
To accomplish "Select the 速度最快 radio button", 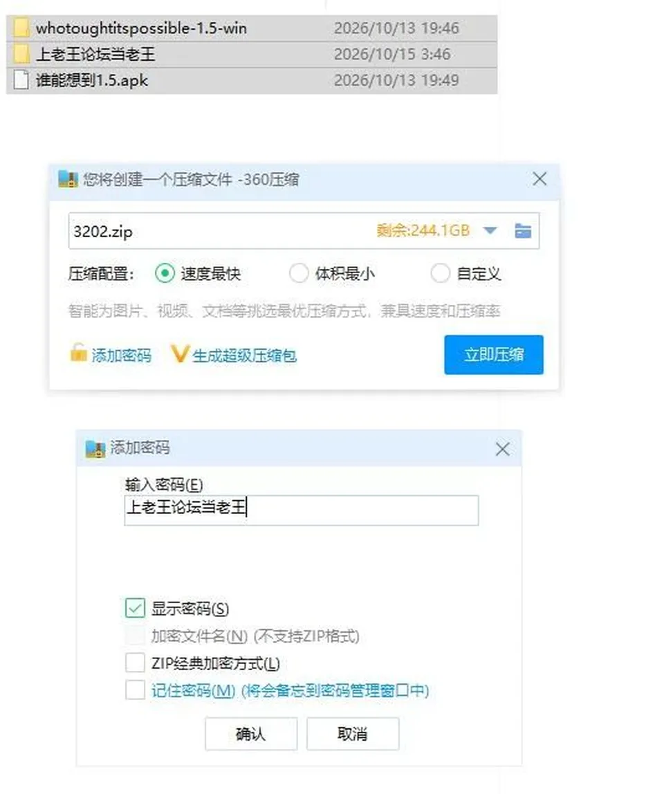I will 165,273.
